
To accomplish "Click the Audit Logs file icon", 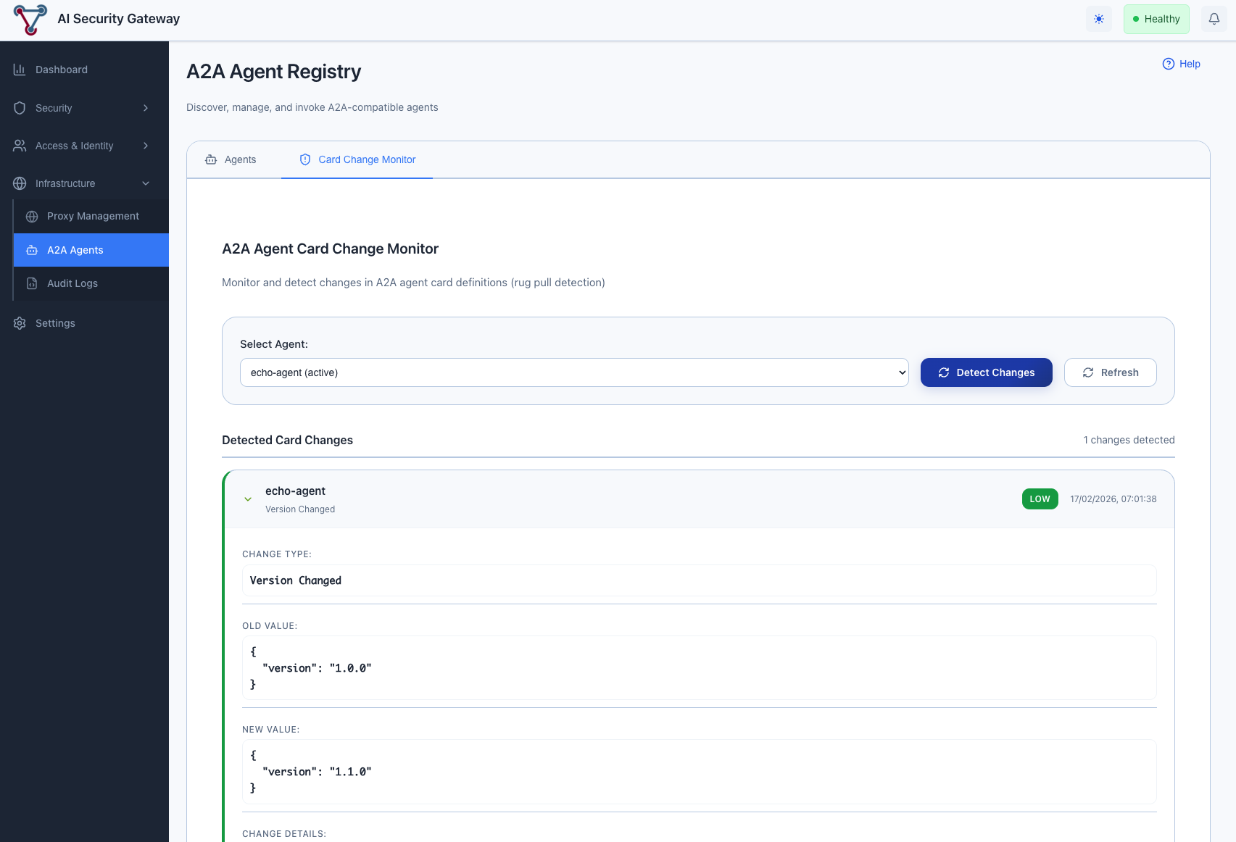I will coord(32,283).
